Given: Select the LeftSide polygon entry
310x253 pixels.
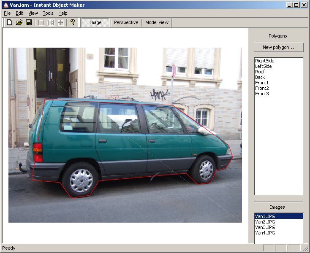Looking at the screenshot, I should click(x=279, y=66).
